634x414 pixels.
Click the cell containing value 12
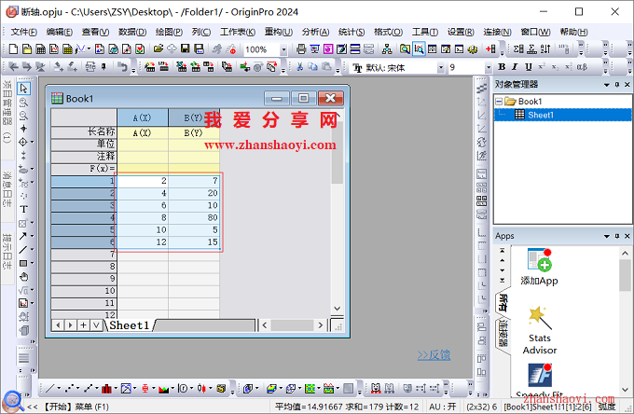tap(143, 241)
